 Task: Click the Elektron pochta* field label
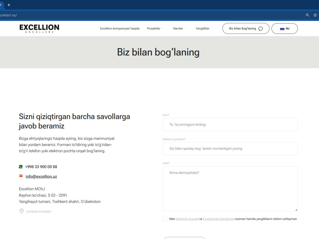pyautogui.click(x=174, y=139)
